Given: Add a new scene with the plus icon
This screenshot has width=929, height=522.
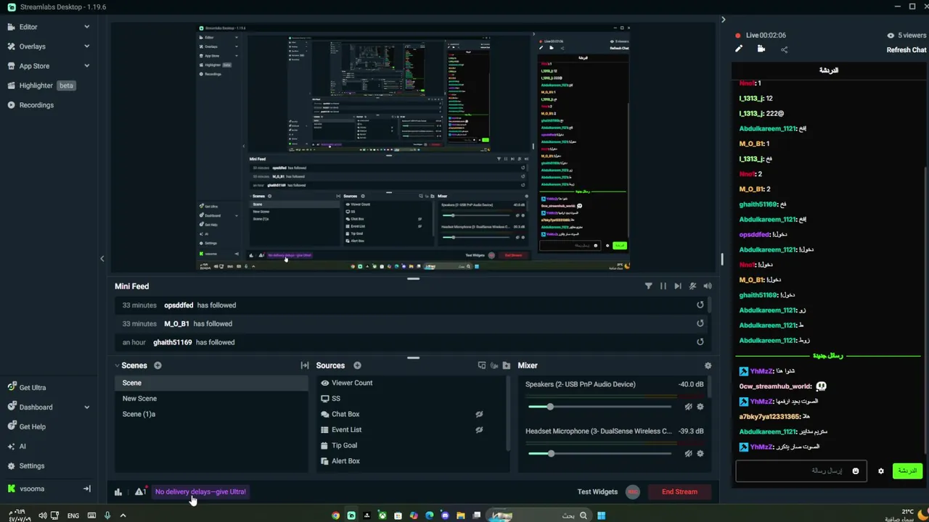Looking at the screenshot, I should click(x=157, y=365).
